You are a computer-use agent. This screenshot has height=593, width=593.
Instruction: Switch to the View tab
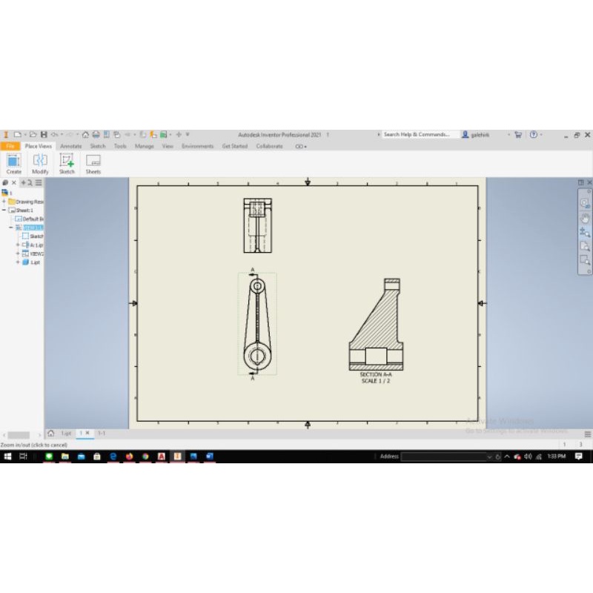click(x=168, y=146)
